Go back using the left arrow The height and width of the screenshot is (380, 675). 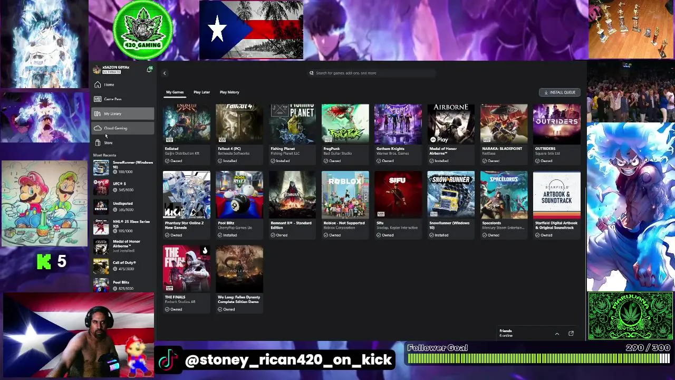point(165,73)
